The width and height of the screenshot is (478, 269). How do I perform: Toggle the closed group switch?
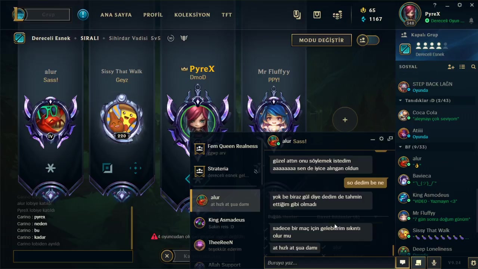coord(368,40)
